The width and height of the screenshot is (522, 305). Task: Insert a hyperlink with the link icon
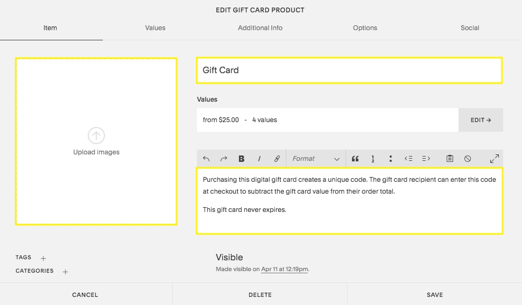tap(277, 159)
